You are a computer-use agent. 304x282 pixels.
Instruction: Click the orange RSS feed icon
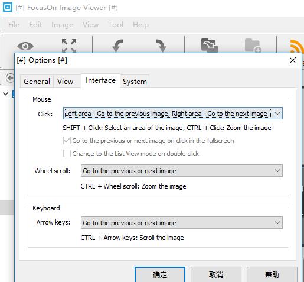click(297, 47)
